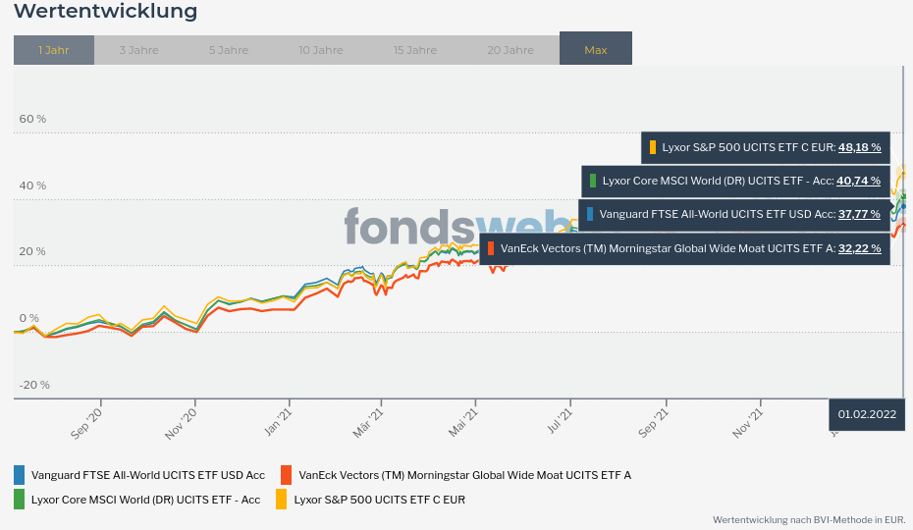Show the Max time period

coord(596,50)
